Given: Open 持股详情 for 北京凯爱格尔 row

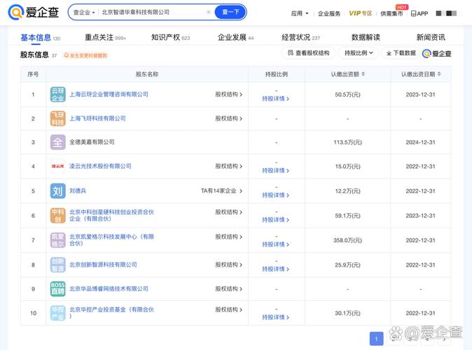Looking at the screenshot, I should 275,244.
